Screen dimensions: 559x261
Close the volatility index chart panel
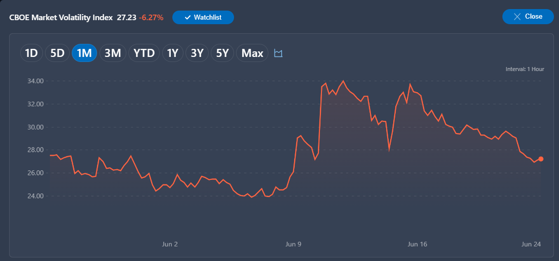click(x=528, y=17)
